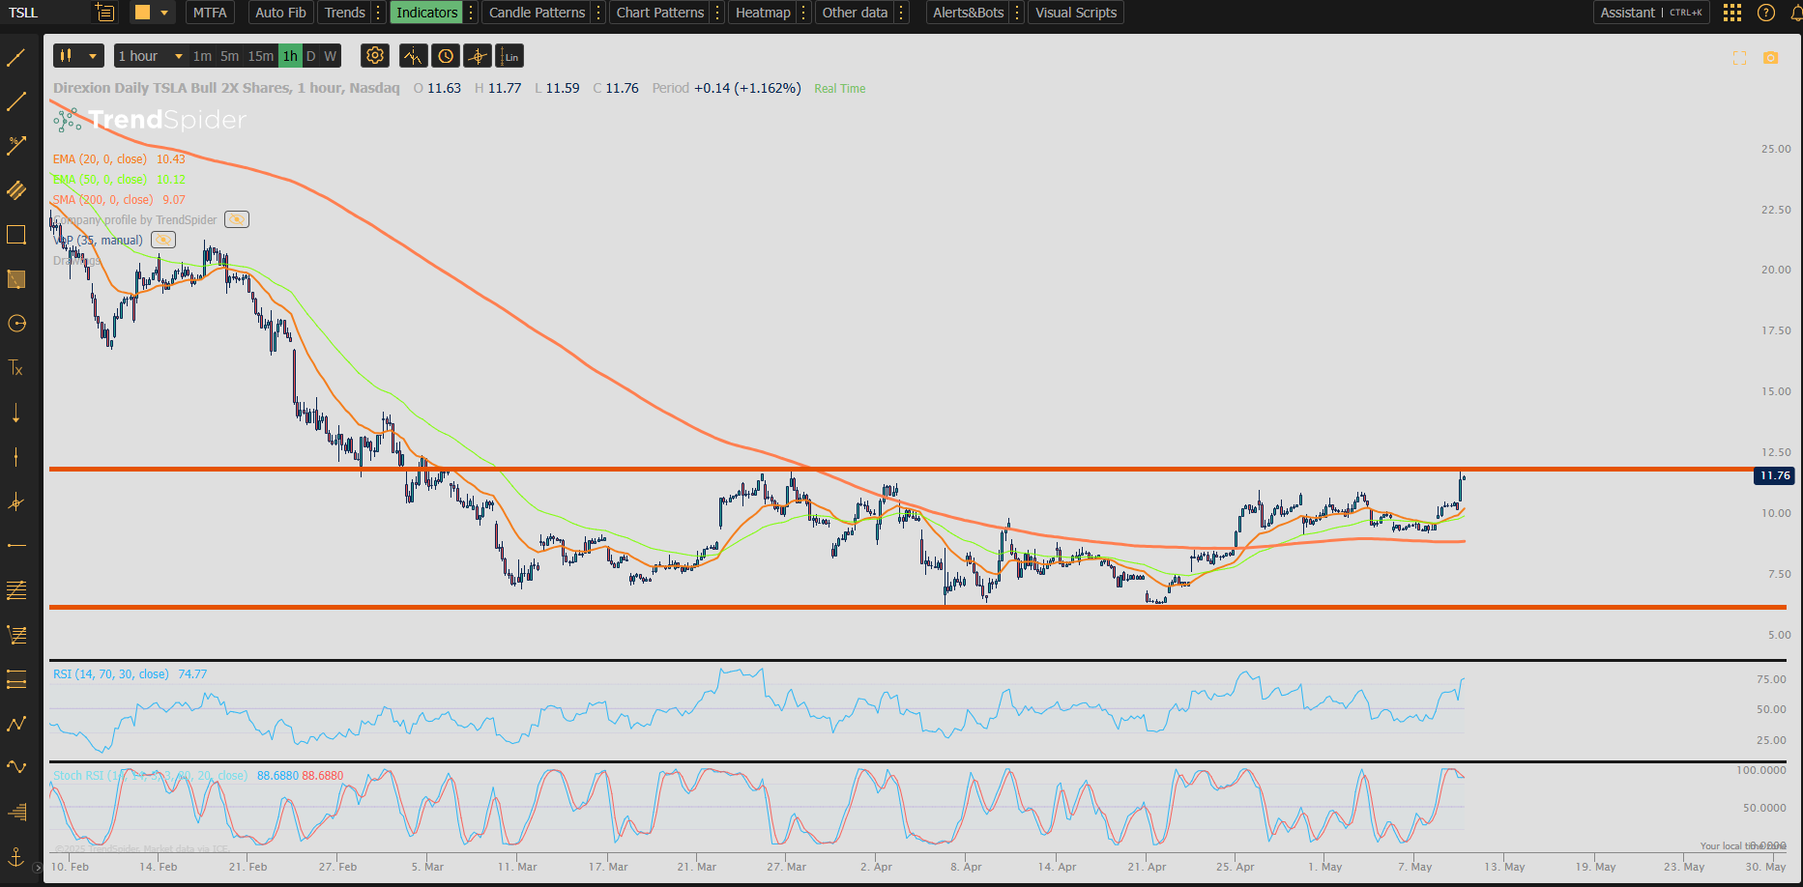This screenshot has height=887, width=1803.
Task: Open Heatmap options three-dot menu
Action: pos(804,13)
